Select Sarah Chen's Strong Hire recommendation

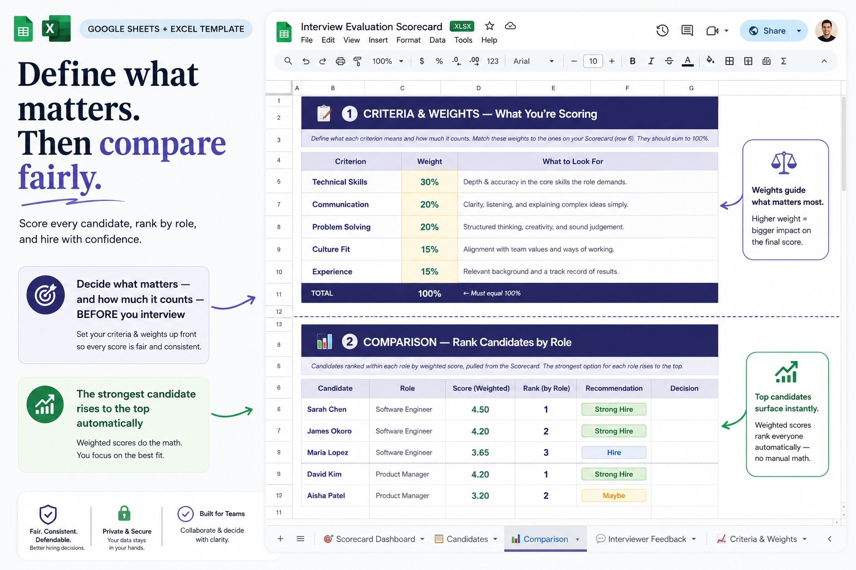(x=614, y=409)
